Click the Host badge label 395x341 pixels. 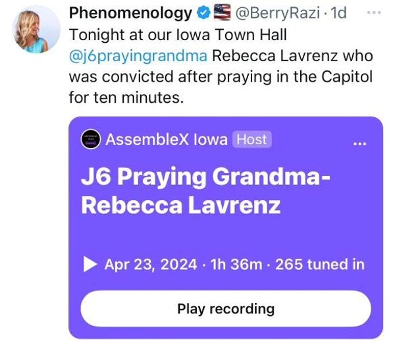point(252,139)
